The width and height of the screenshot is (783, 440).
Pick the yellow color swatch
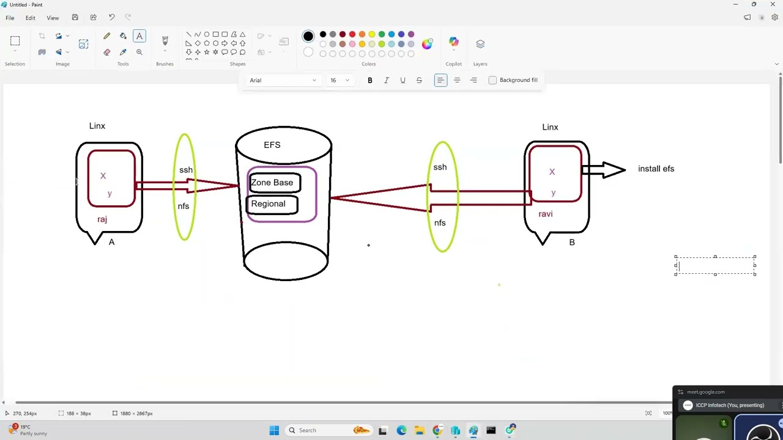click(x=372, y=34)
